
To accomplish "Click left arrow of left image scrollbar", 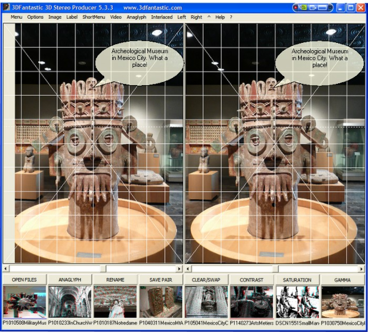I will click(6, 269).
